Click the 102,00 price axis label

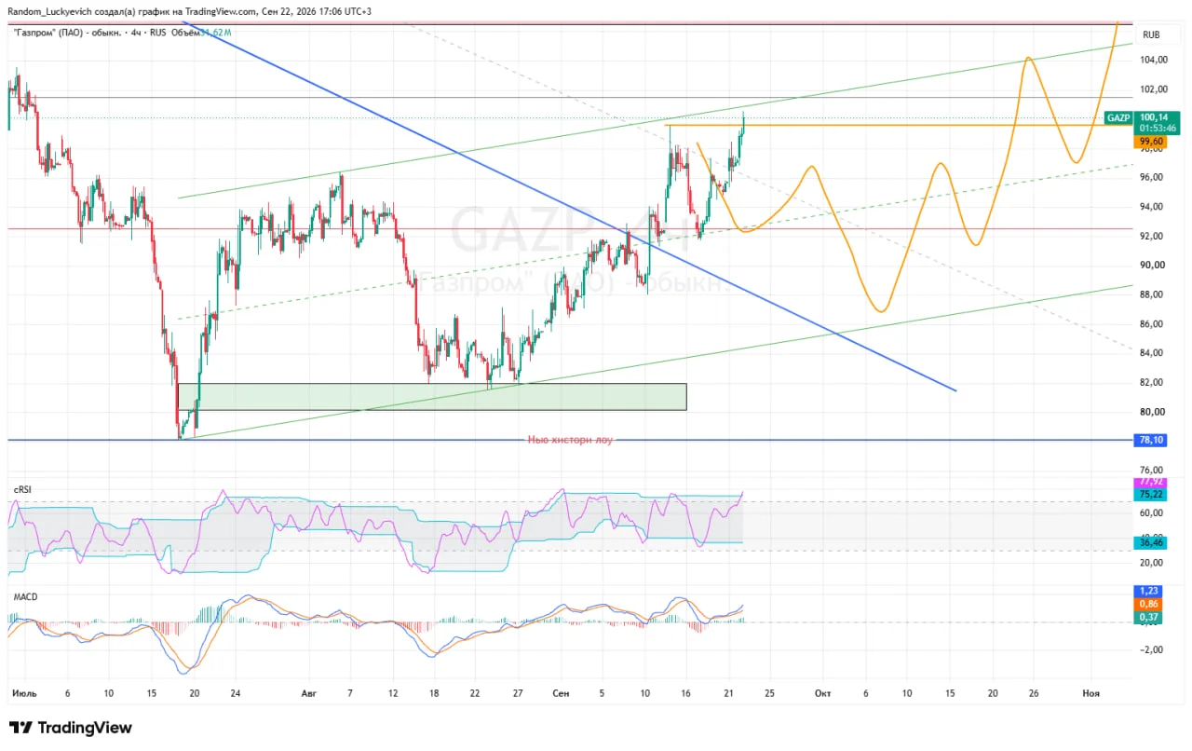pyautogui.click(x=1154, y=89)
